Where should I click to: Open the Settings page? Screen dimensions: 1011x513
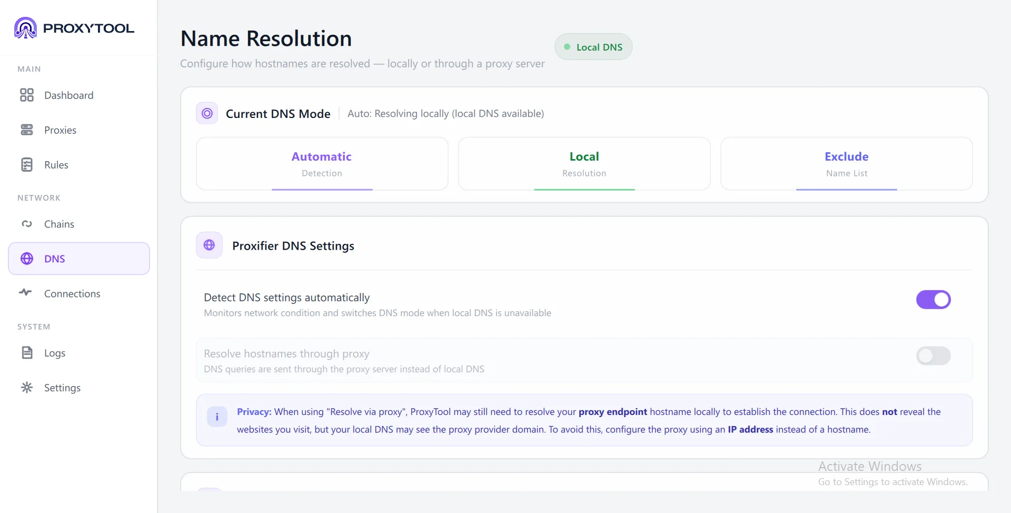coord(79,388)
